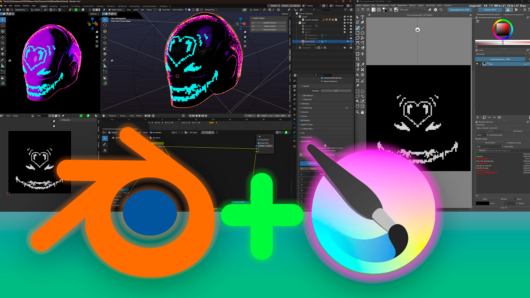Toggle Temporal Reprojection checkbox in Blender
Screen dimensions: 530x298
(x=322, y=78)
